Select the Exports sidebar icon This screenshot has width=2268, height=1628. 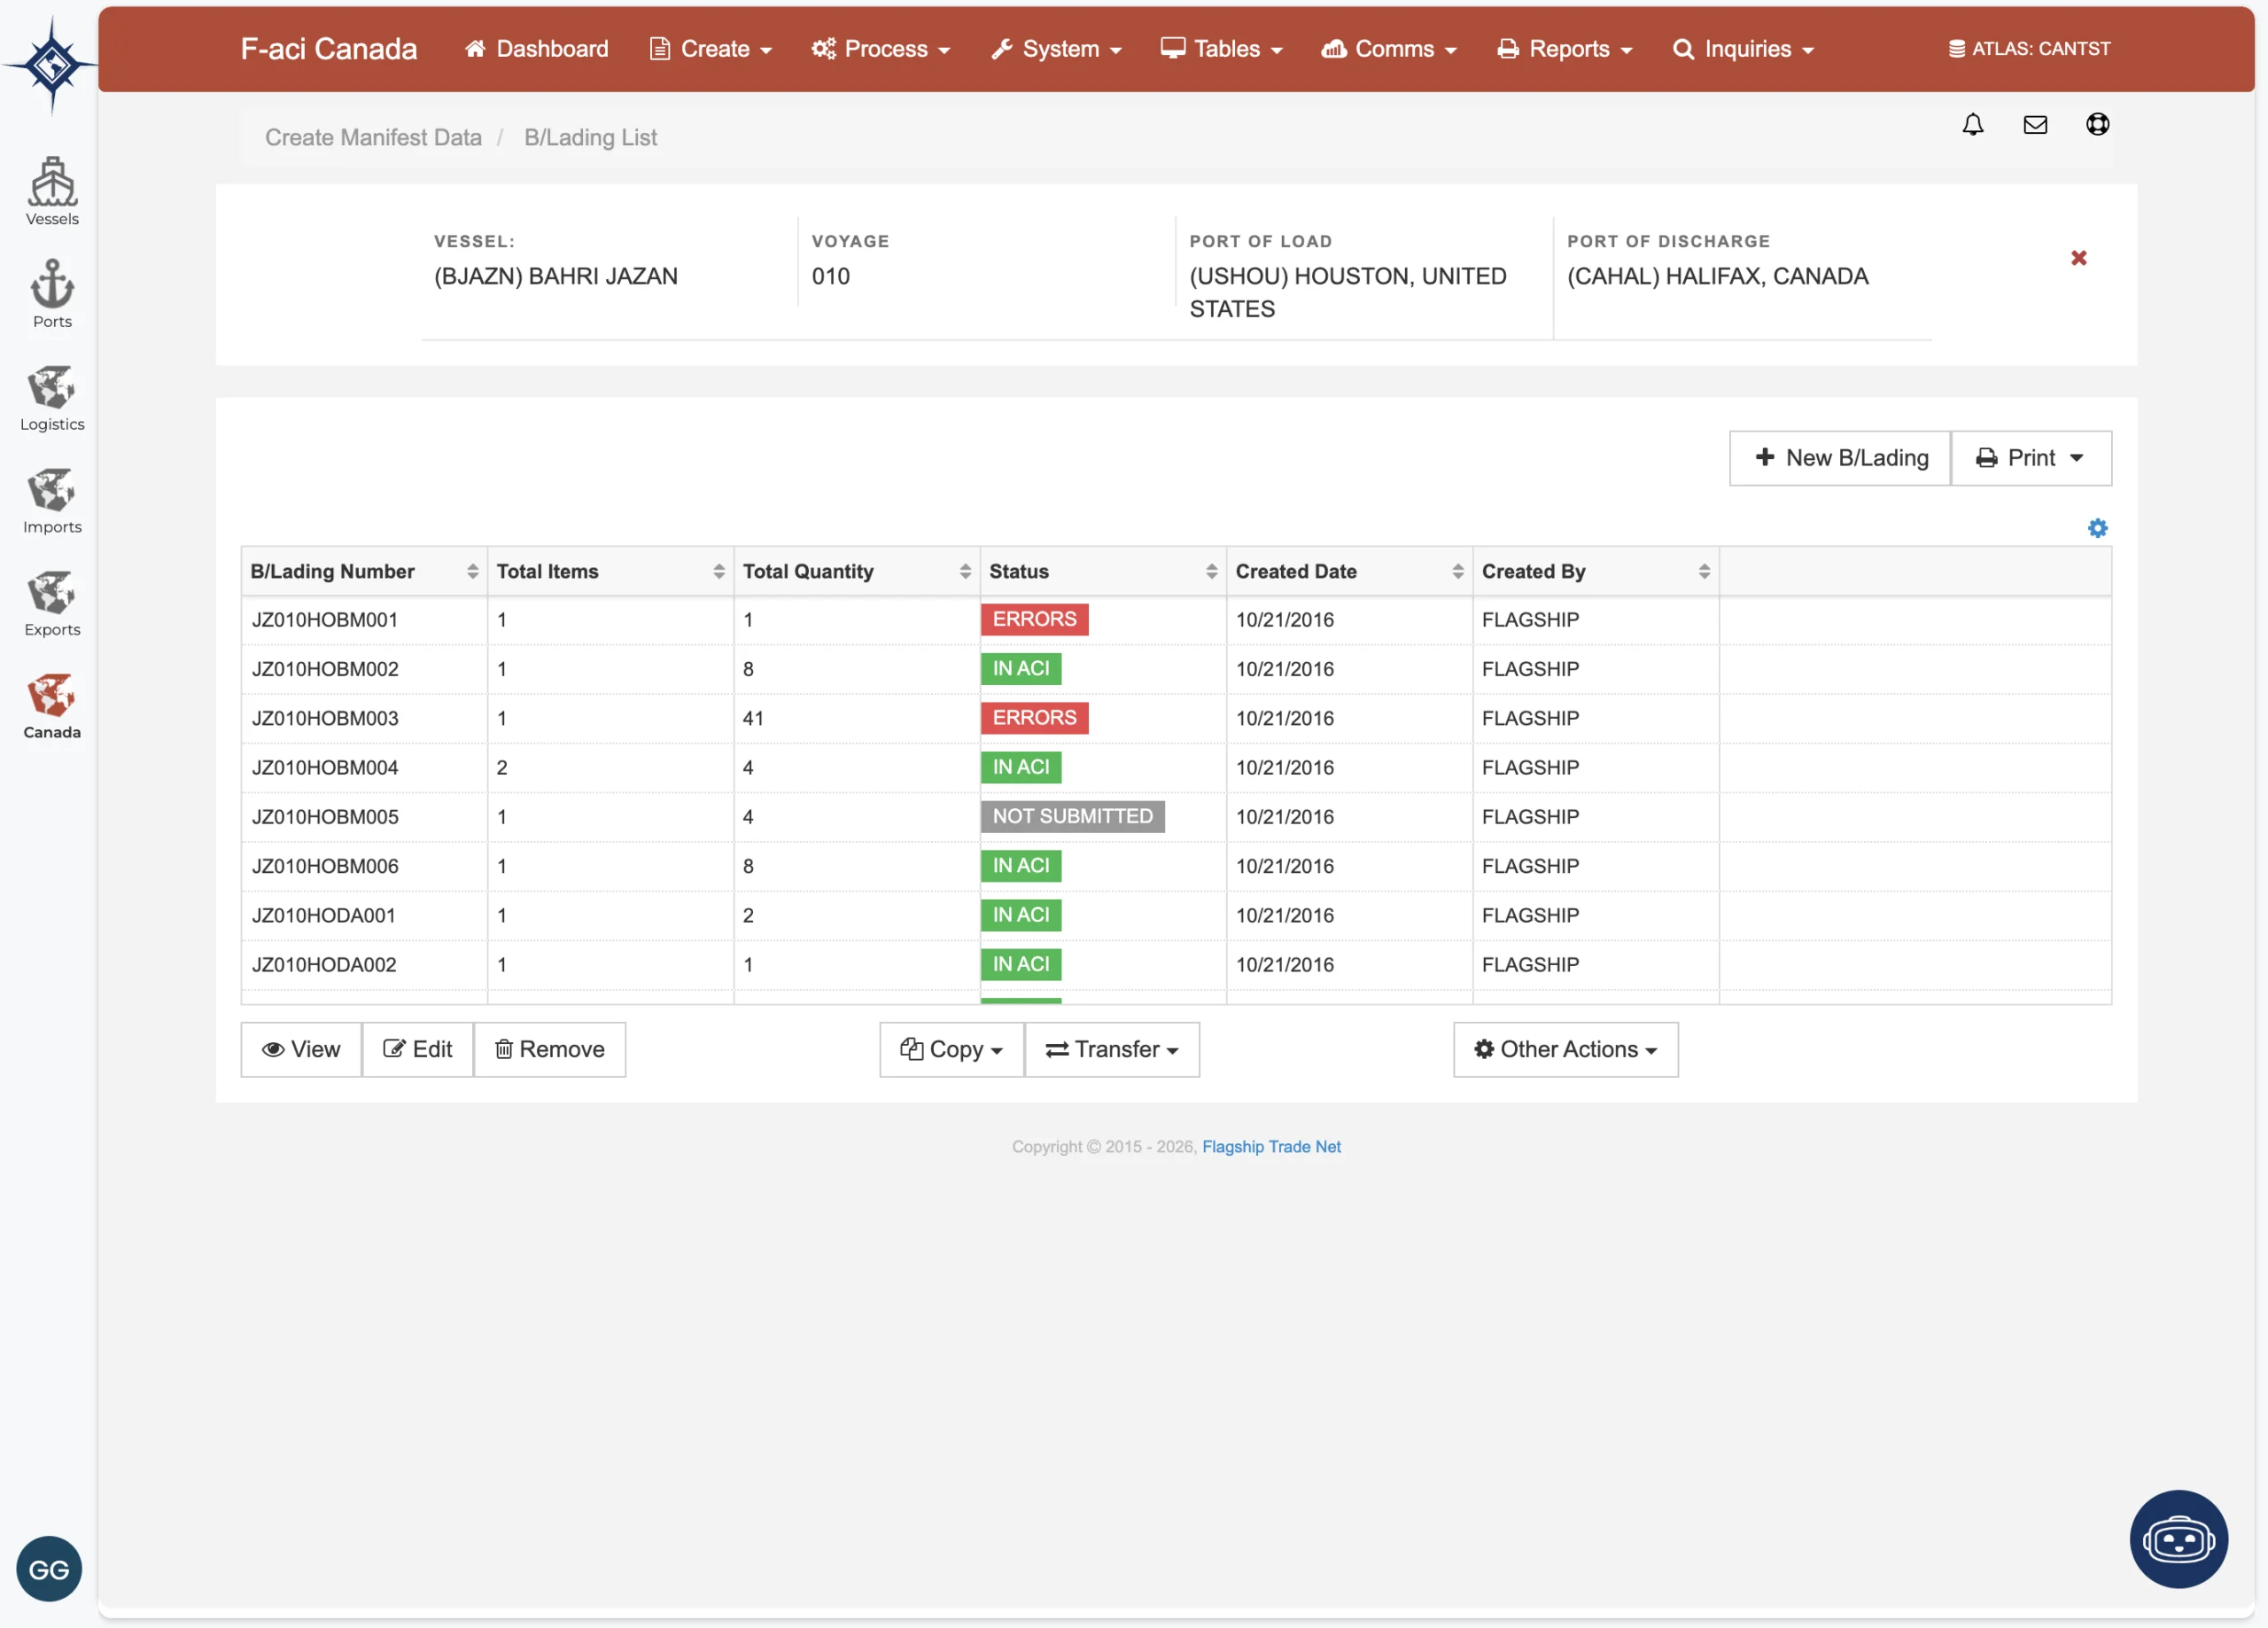coord(52,602)
